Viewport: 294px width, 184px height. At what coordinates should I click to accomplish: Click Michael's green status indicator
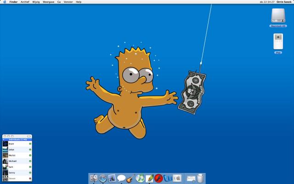click(30, 161)
